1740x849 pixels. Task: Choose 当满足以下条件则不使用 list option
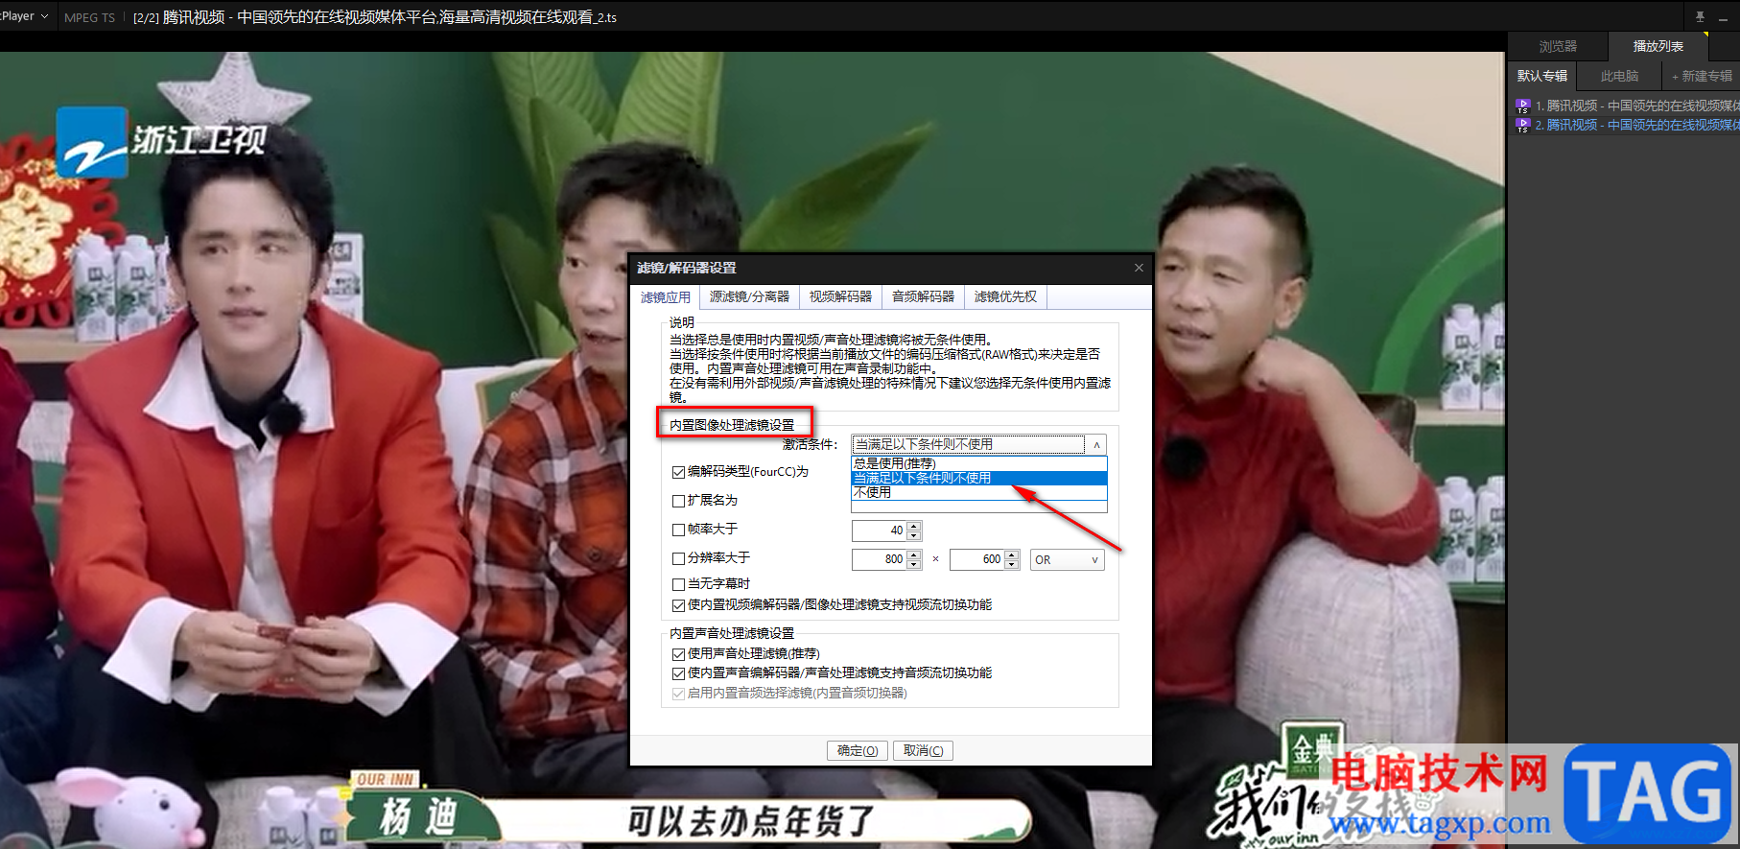(x=979, y=478)
